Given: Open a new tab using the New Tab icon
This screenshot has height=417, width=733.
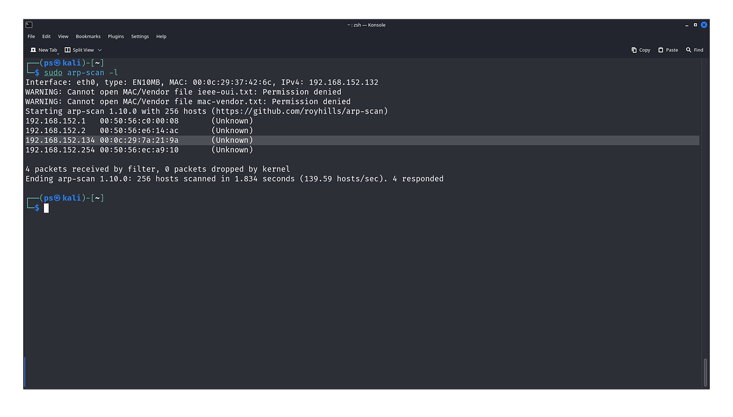Looking at the screenshot, I should 34,49.
